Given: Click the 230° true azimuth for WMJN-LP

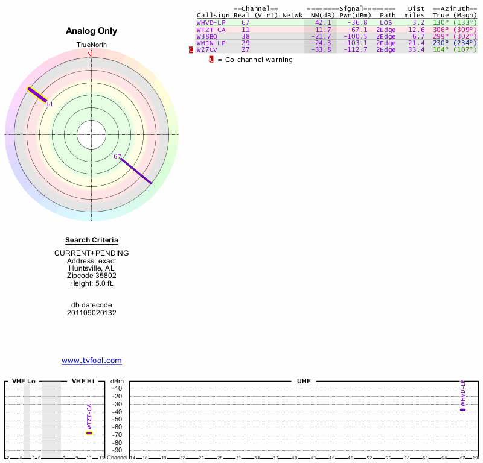Looking at the screenshot, I should coord(441,43).
